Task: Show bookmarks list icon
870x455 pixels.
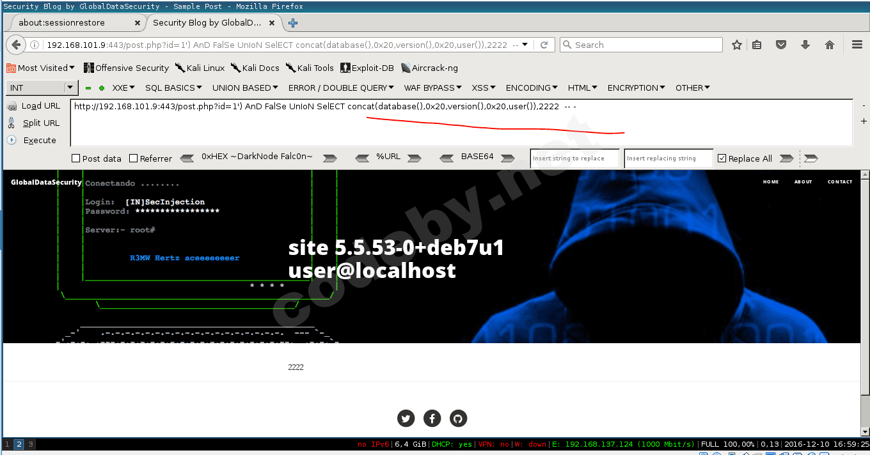Action: click(x=757, y=45)
